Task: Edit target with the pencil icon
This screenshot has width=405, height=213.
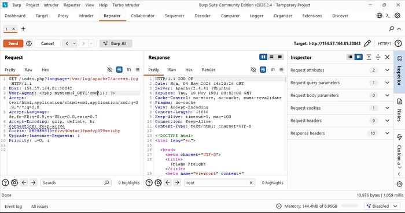Action: pos(367,43)
